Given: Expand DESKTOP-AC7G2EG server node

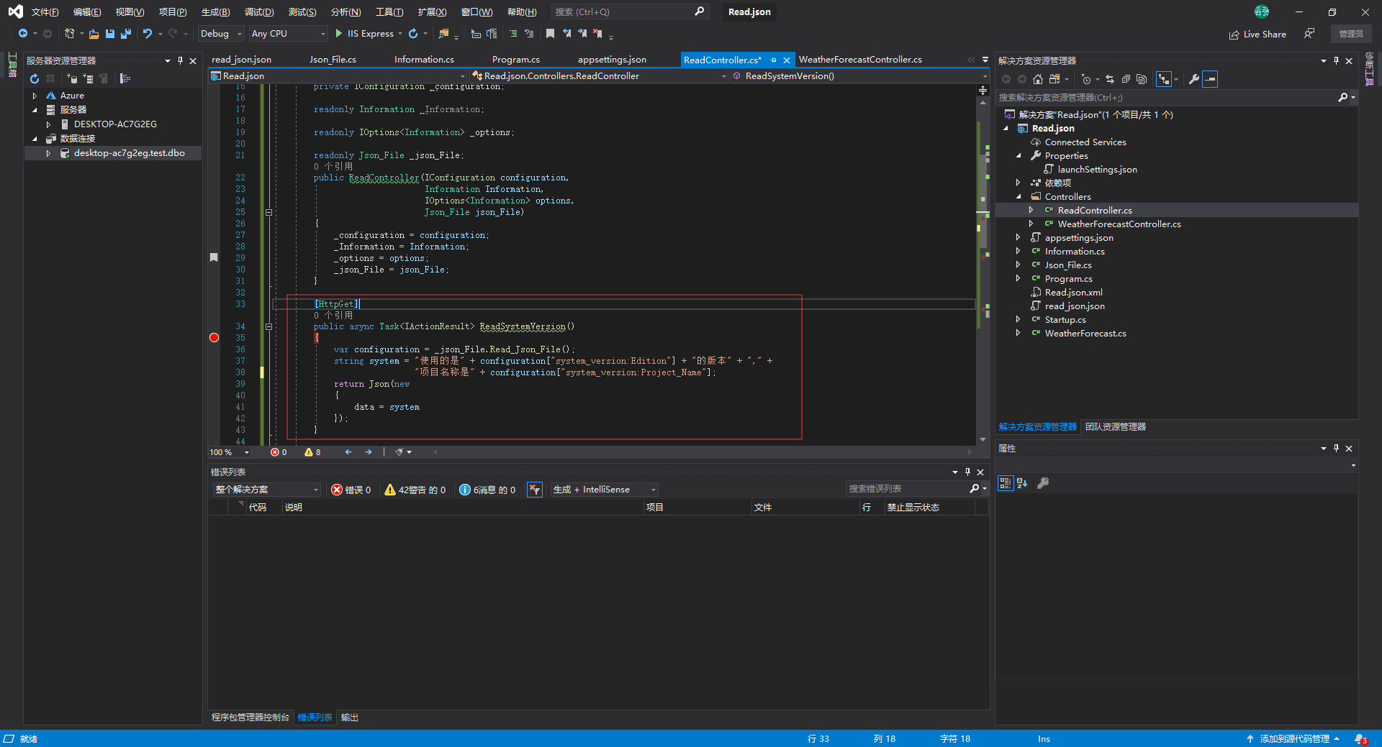Looking at the screenshot, I should [48, 124].
